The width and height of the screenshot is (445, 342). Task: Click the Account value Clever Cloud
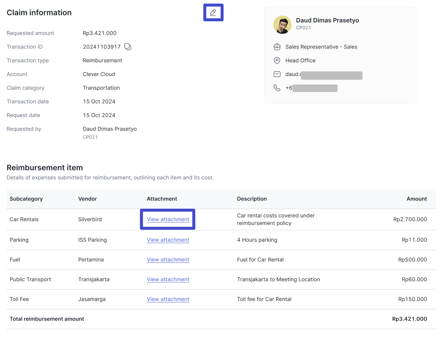coord(99,74)
